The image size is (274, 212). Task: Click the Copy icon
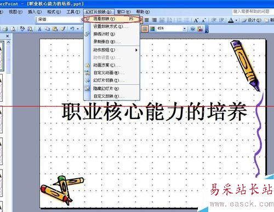point(47,29)
